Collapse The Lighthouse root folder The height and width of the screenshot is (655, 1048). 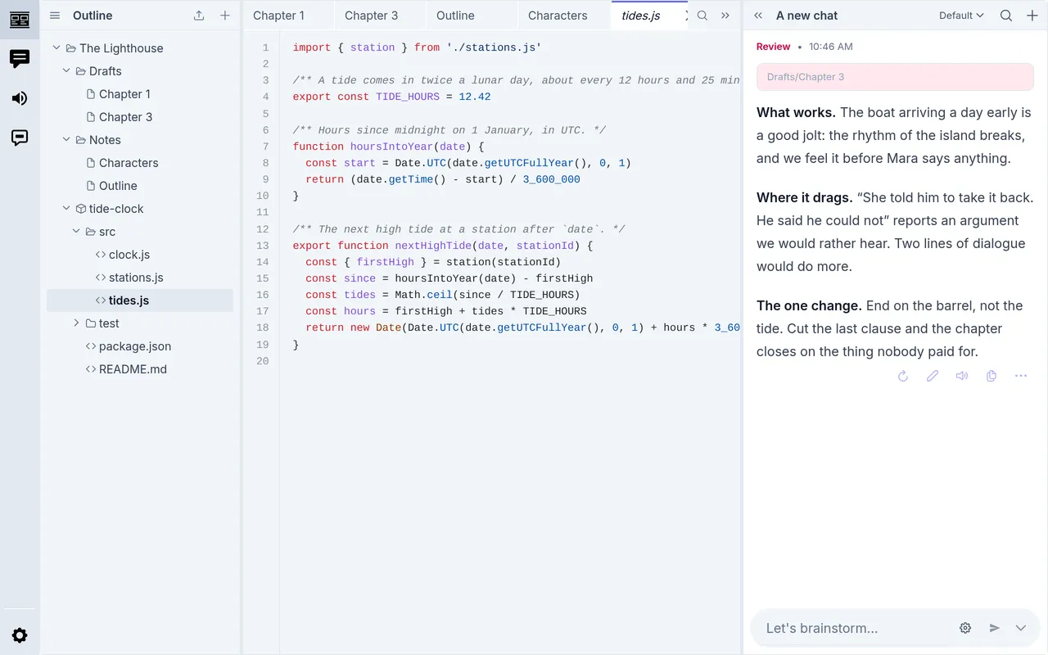pyautogui.click(x=56, y=48)
